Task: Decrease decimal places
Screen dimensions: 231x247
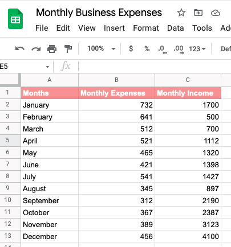Action: (163, 50)
